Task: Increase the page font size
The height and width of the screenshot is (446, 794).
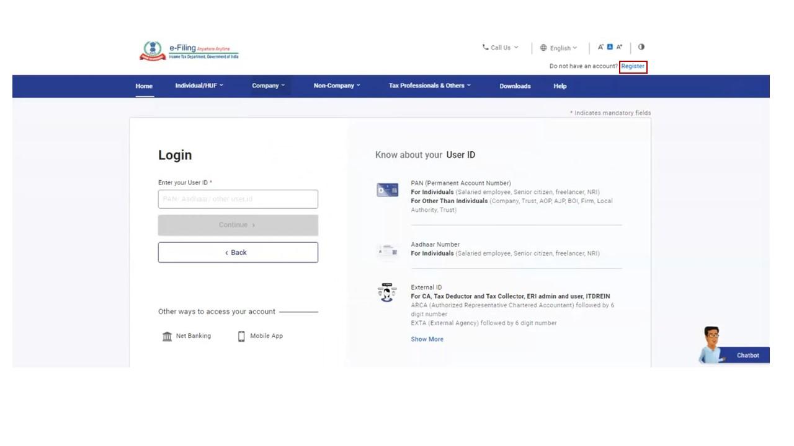Action: point(619,47)
